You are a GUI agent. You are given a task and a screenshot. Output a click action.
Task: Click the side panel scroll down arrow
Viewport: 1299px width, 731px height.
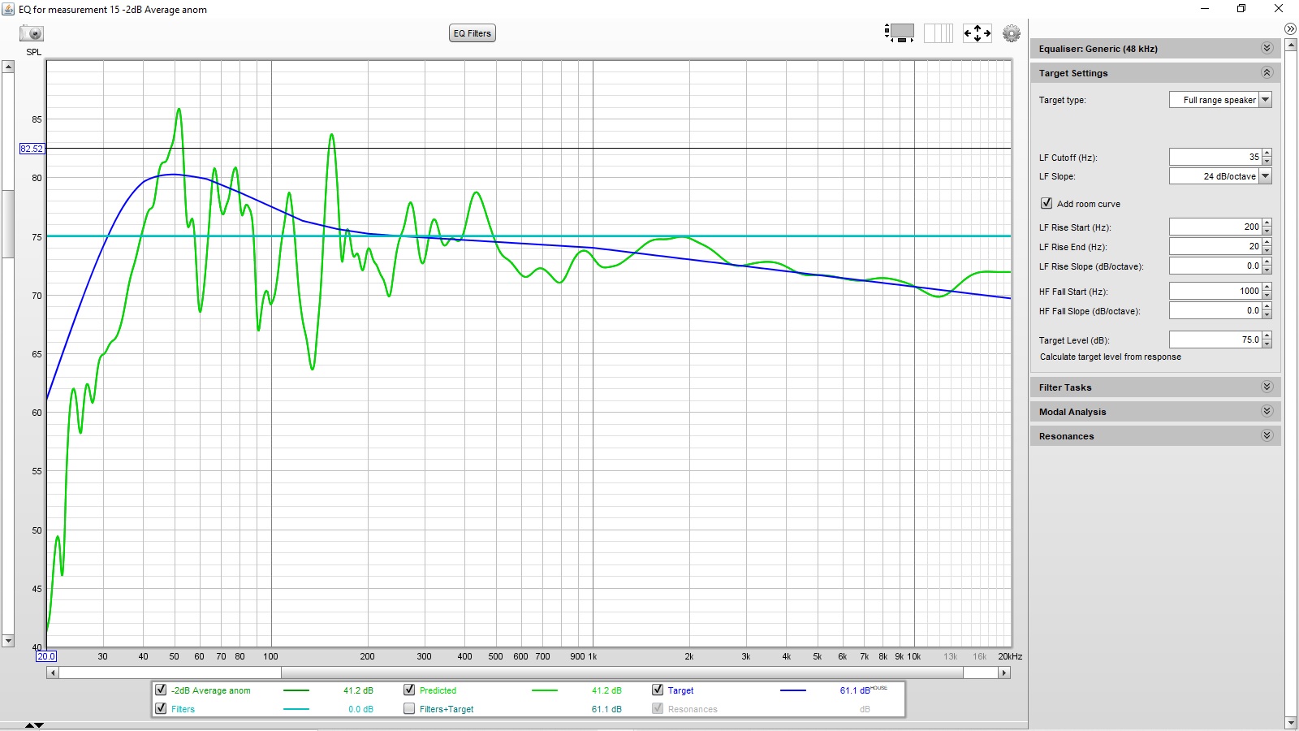coord(1291,723)
